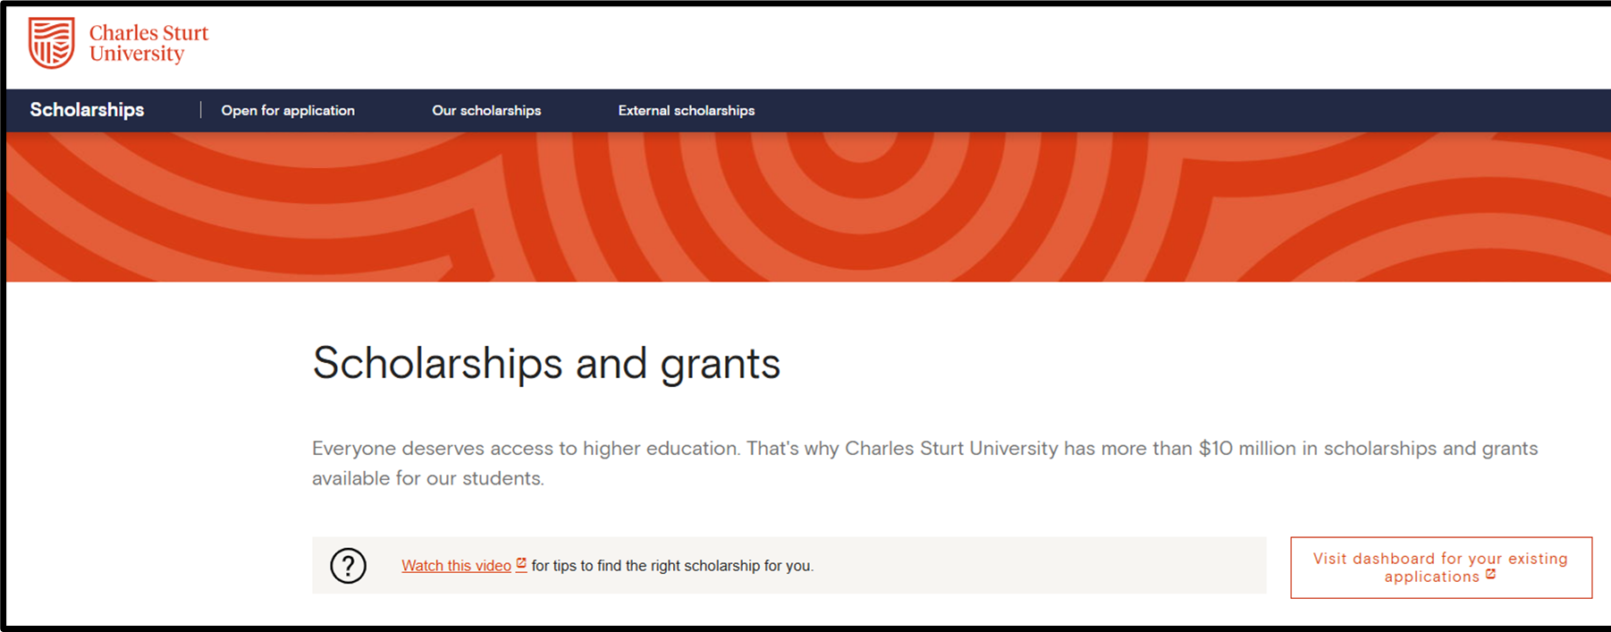Switch to the 'Our scholarships' section

point(486,110)
